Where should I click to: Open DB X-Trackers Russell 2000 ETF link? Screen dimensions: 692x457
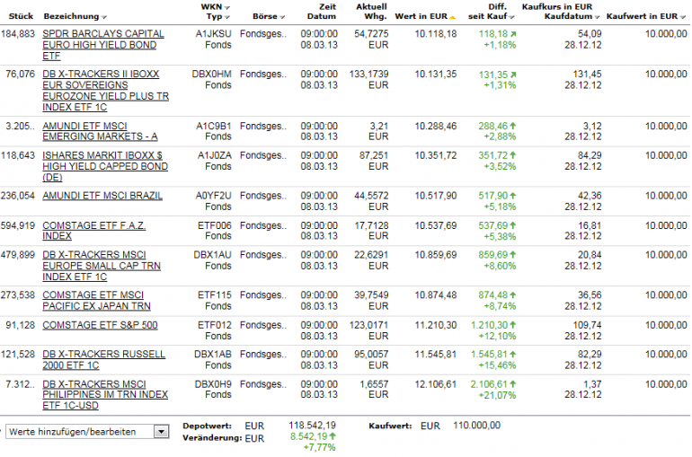pos(103,360)
